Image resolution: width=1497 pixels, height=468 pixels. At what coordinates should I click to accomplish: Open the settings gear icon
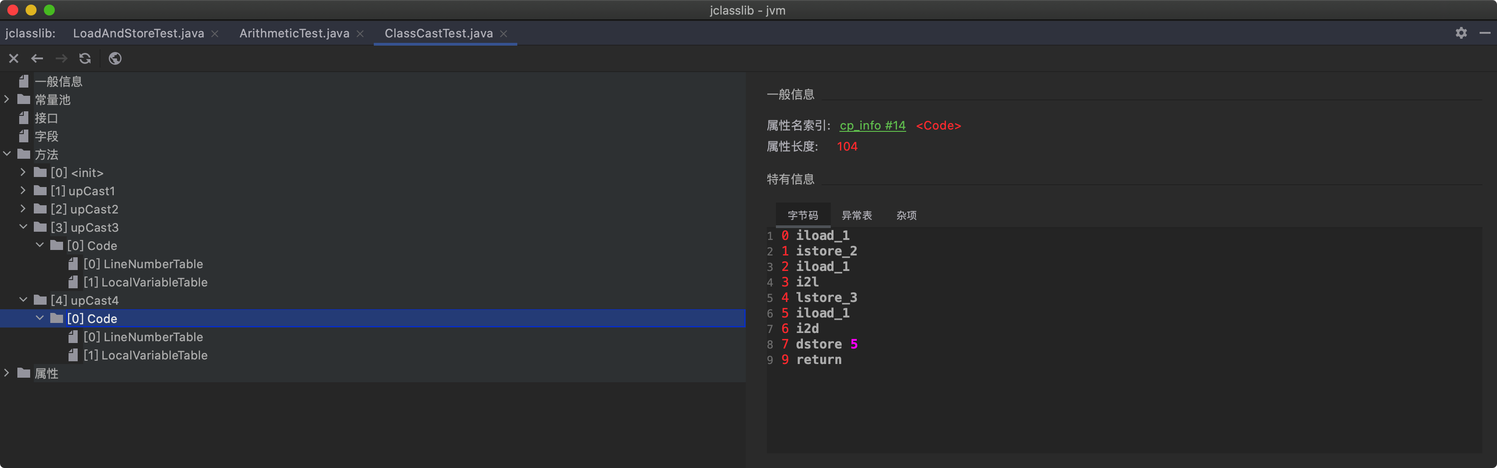coord(1461,33)
